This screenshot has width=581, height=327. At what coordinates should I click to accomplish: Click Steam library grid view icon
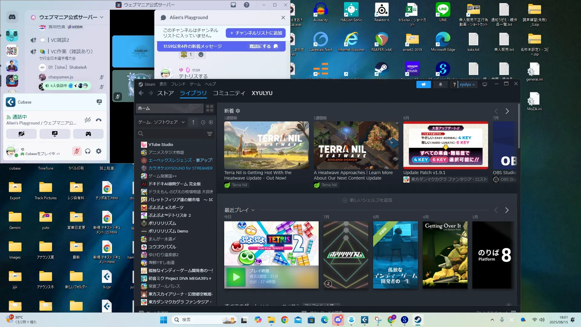point(209,108)
